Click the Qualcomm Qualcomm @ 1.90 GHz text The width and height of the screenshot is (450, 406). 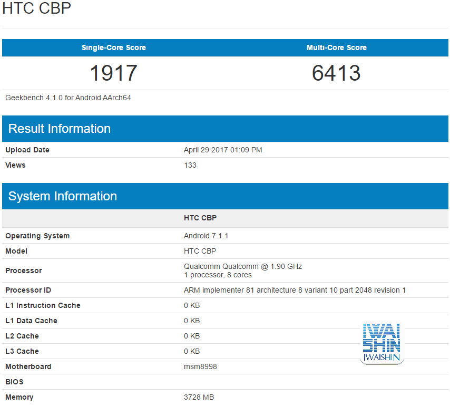tap(243, 266)
